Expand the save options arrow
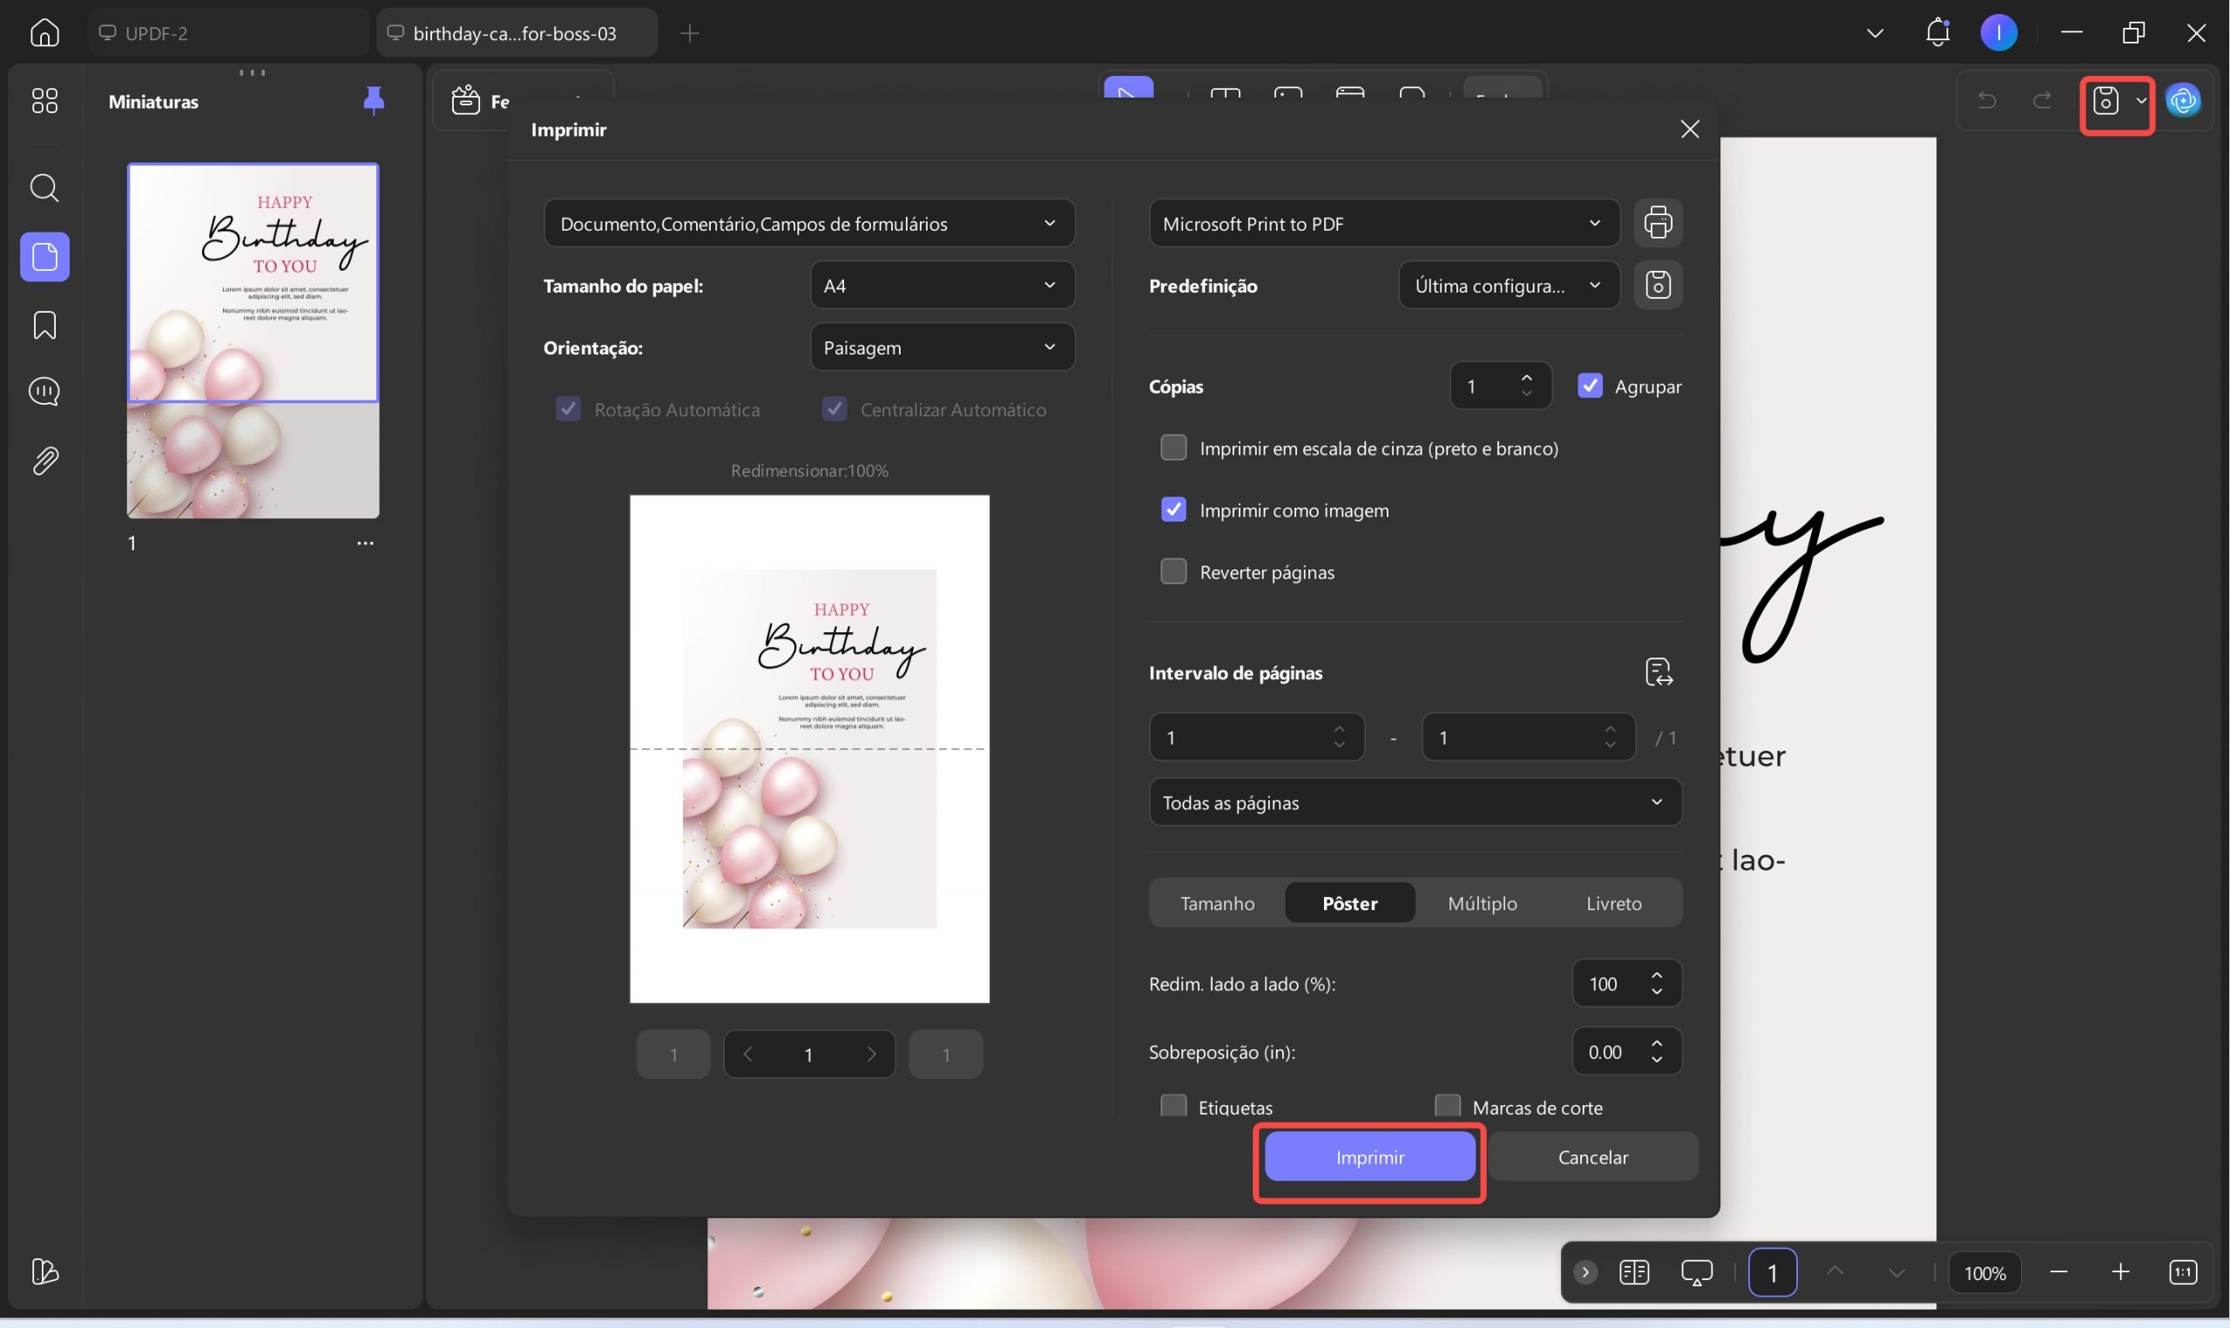Image resolution: width=2230 pixels, height=1328 pixels. click(x=2140, y=100)
